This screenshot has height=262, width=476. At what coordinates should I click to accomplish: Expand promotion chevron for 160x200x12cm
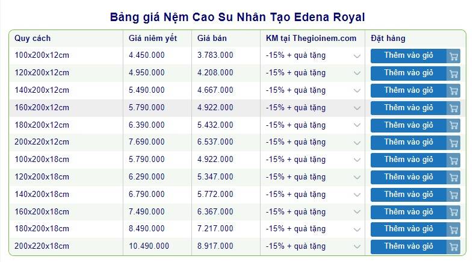pyautogui.click(x=357, y=108)
